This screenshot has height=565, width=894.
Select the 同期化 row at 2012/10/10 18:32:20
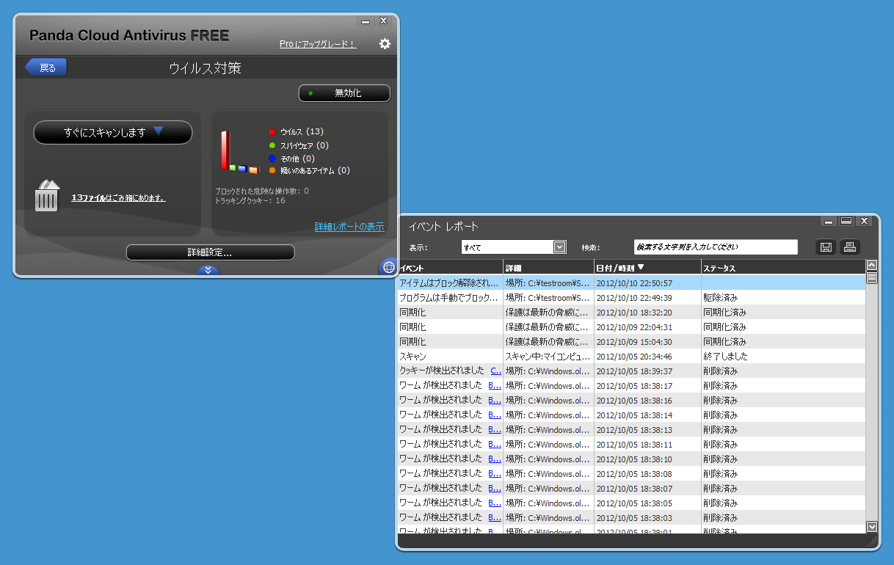(631, 312)
